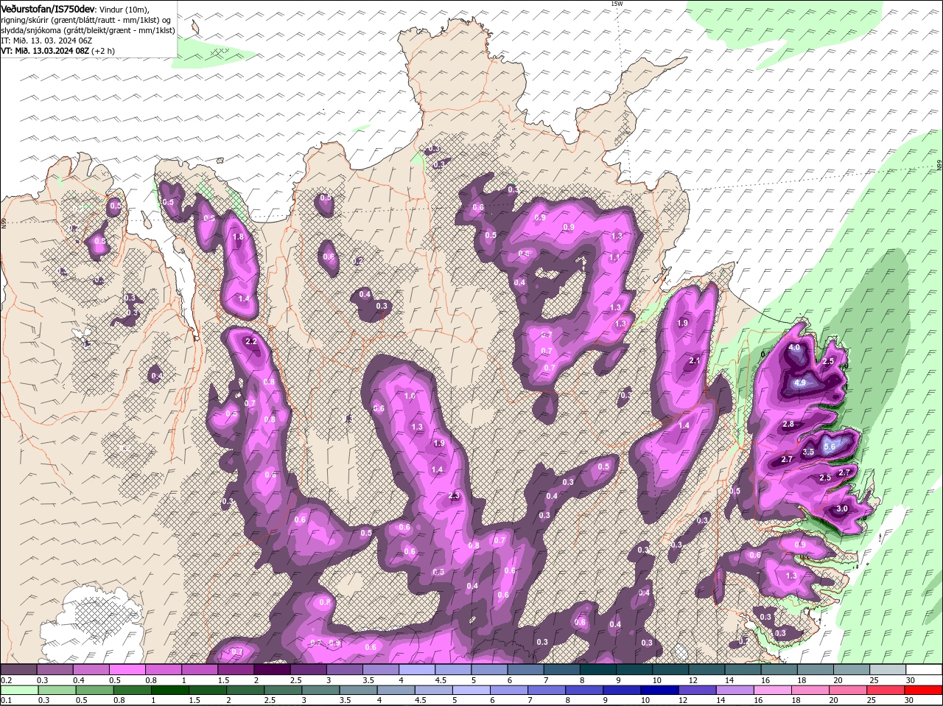The height and width of the screenshot is (706, 943).
Task: Click the 2.8 precipitation value on the map
Action: click(788, 424)
